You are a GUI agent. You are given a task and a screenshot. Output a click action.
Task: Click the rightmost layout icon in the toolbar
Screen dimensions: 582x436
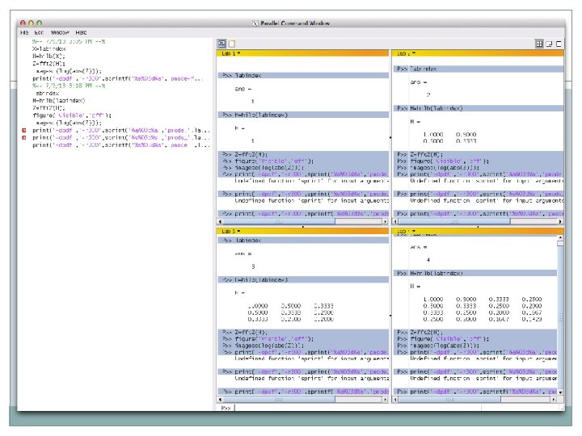pos(559,43)
